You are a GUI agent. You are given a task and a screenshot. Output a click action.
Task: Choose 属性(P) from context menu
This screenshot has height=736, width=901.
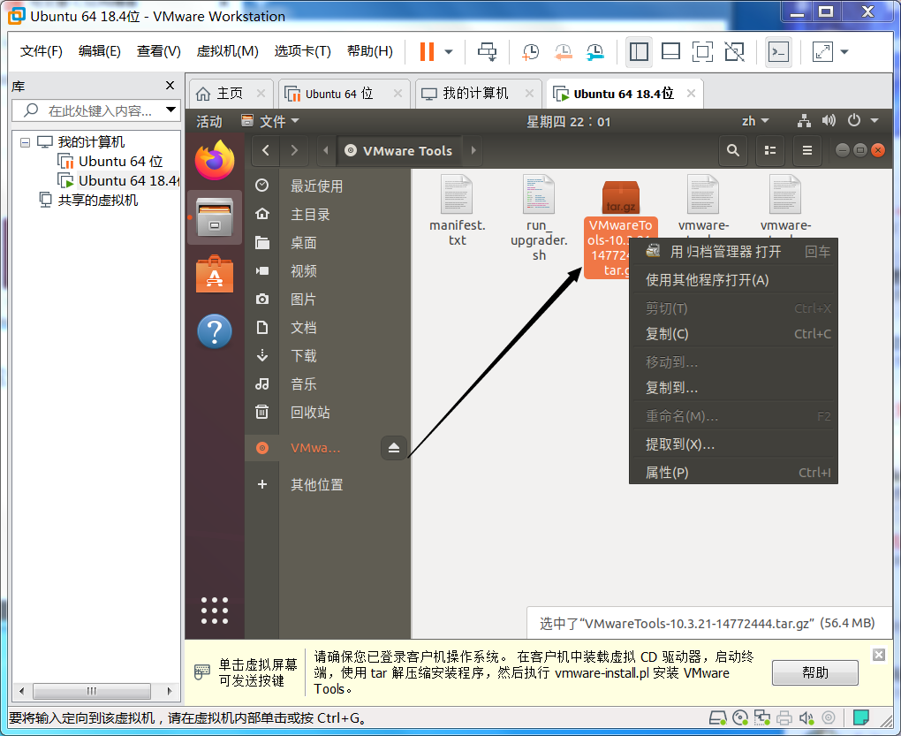click(733, 473)
